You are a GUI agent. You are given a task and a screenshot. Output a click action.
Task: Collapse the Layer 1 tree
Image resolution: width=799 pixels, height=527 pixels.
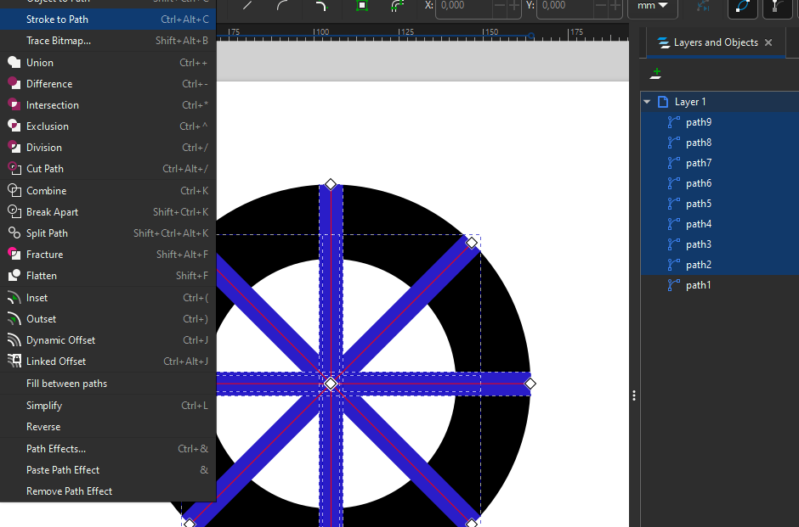[647, 102]
